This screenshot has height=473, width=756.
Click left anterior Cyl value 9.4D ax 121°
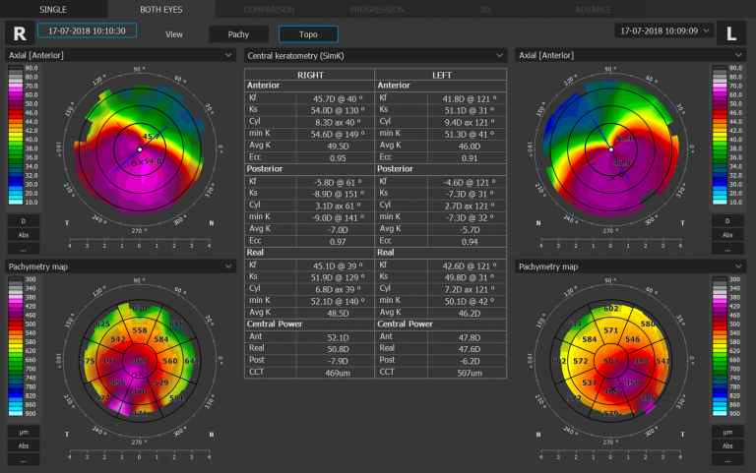pyautogui.click(x=469, y=122)
